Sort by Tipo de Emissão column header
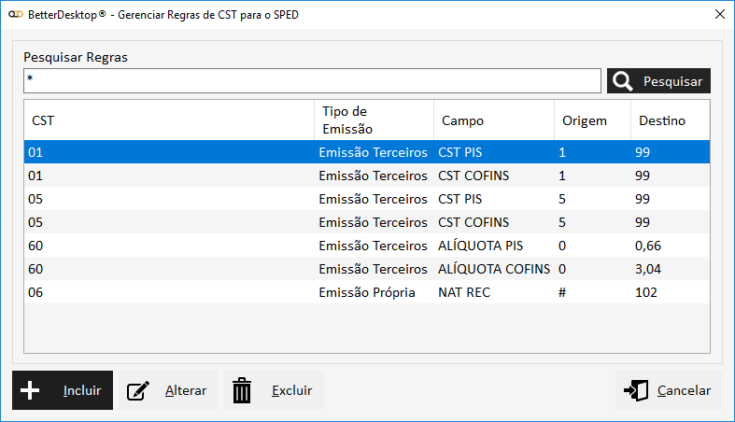 pyautogui.click(x=374, y=120)
